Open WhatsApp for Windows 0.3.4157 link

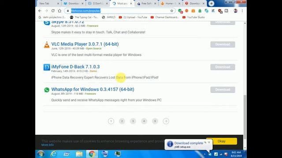pyautogui.click(x=93, y=89)
